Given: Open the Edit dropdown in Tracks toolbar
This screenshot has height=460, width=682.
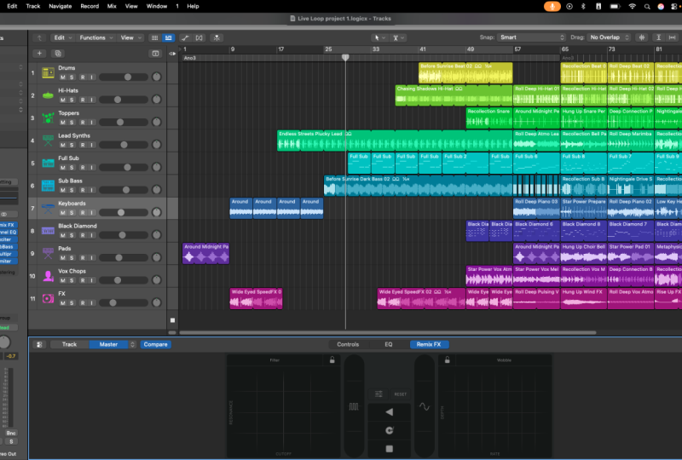Looking at the screenshot, I should tap(62, 37).
